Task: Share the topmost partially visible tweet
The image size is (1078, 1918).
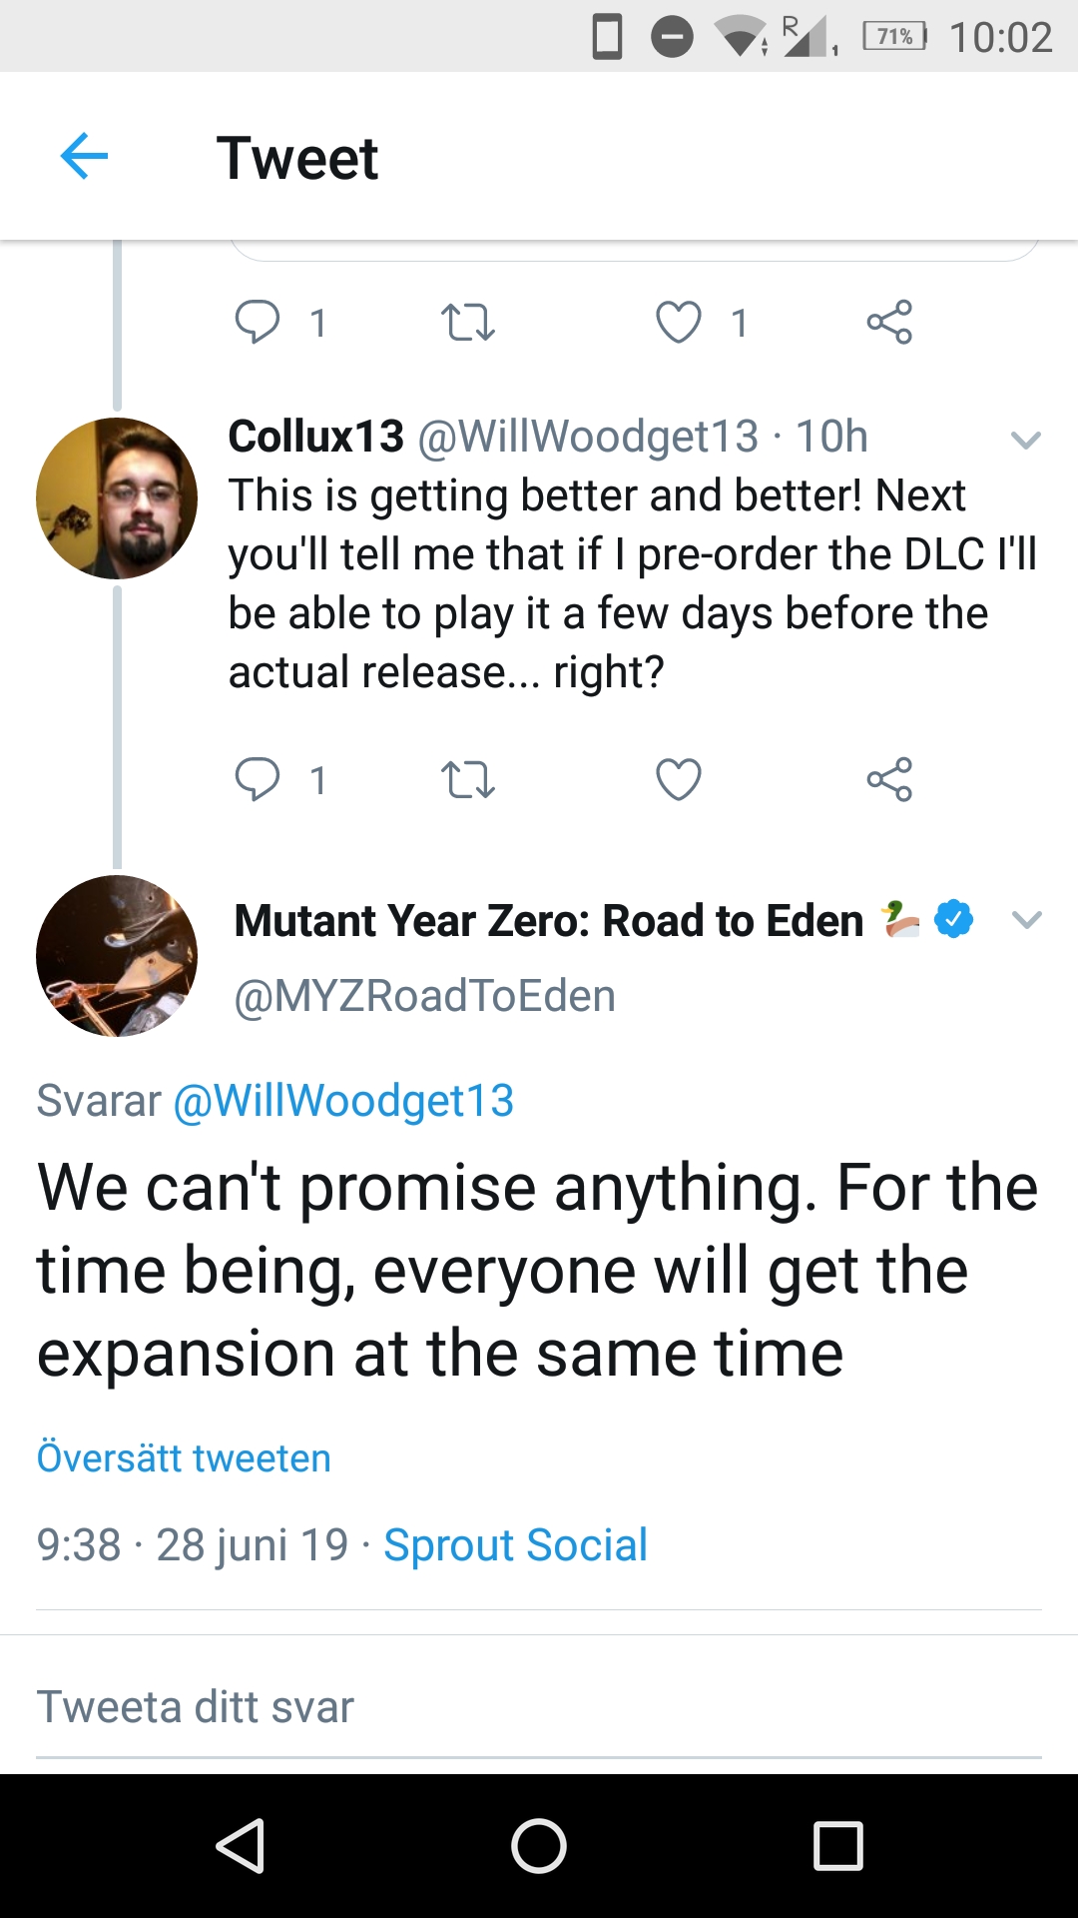Action: click(889, 322)
